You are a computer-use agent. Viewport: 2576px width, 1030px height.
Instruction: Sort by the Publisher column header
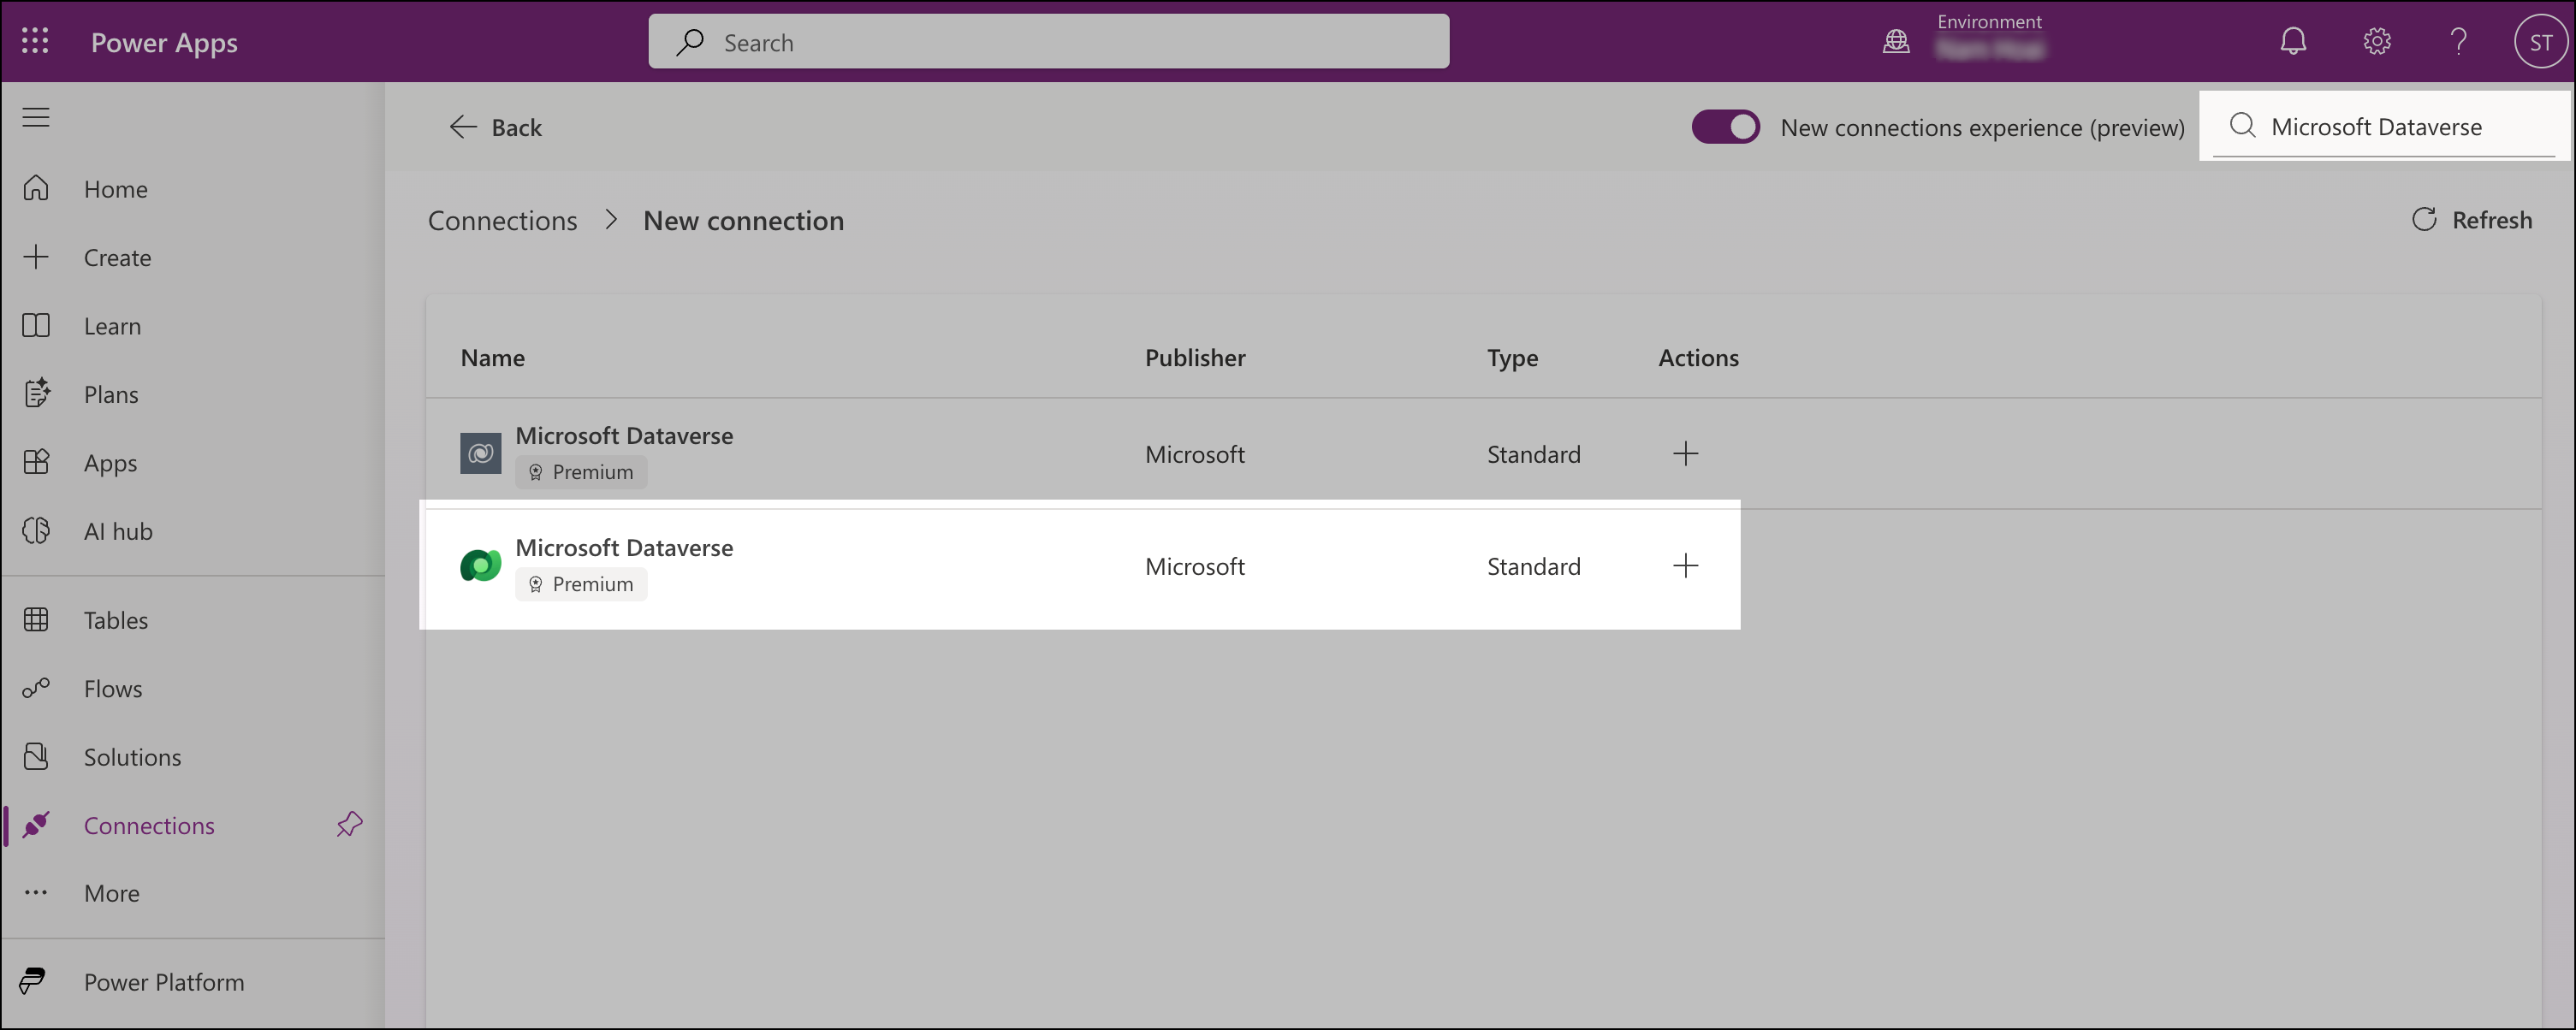pos(1195,358)
